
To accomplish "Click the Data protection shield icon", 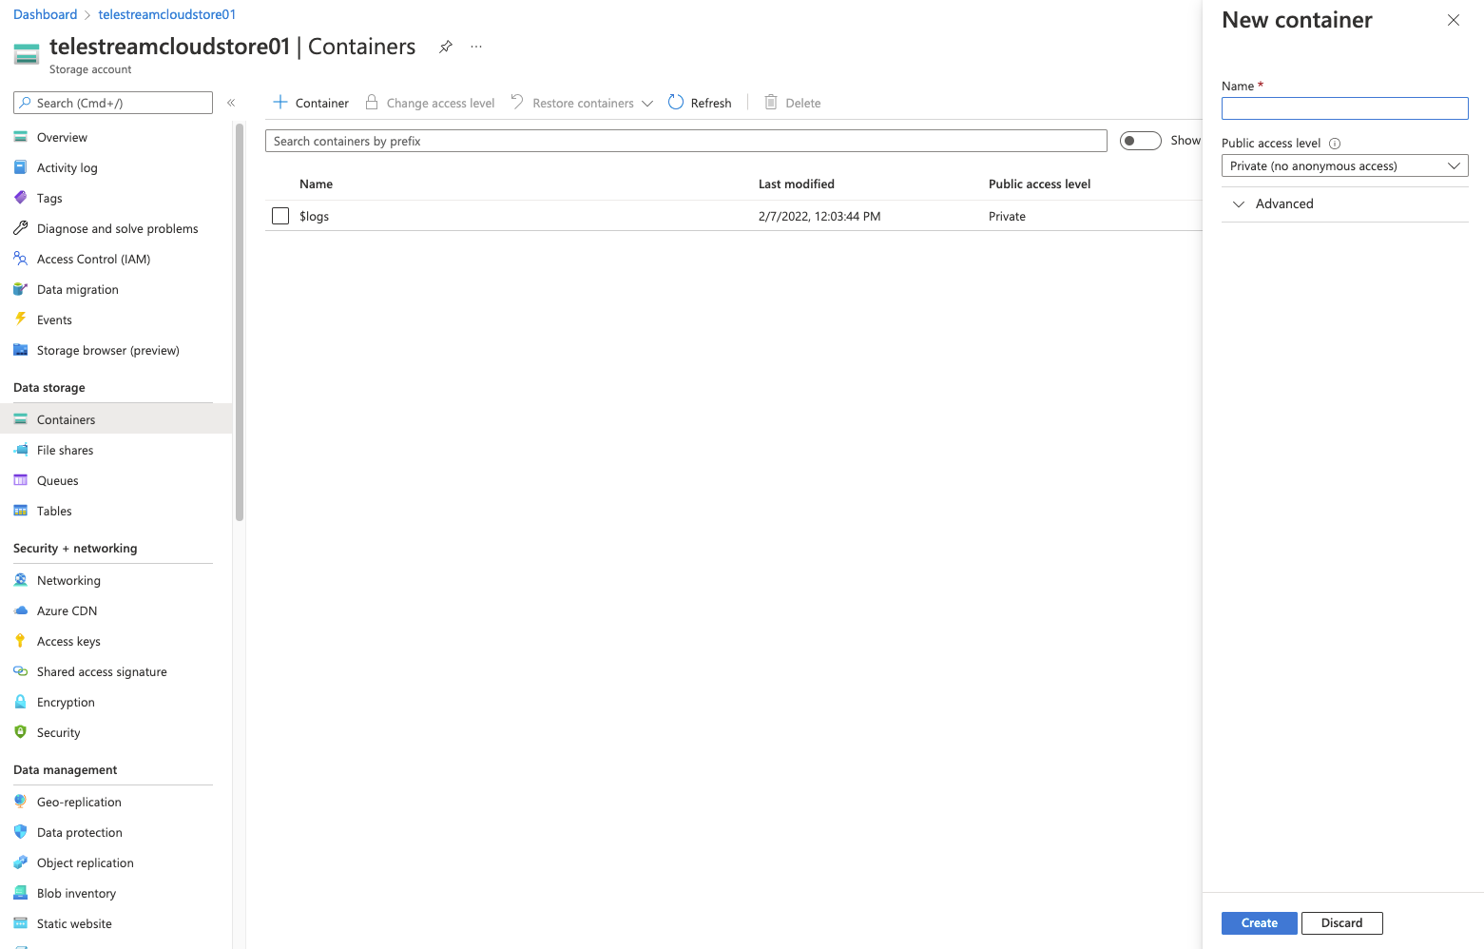I will coord(20,832).
